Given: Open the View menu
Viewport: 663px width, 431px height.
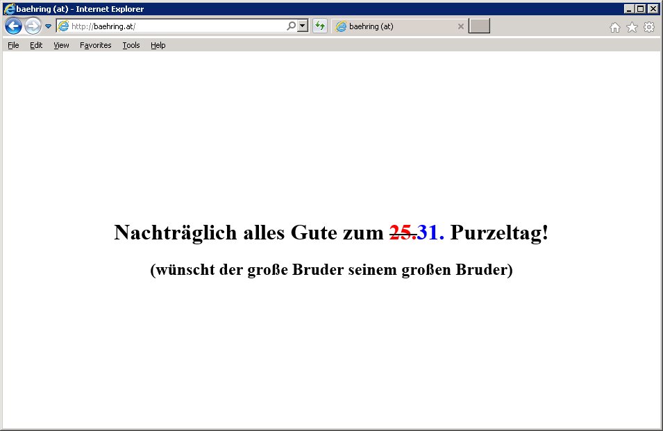Looking at the screenshot, I should click(x=61, y=45).
